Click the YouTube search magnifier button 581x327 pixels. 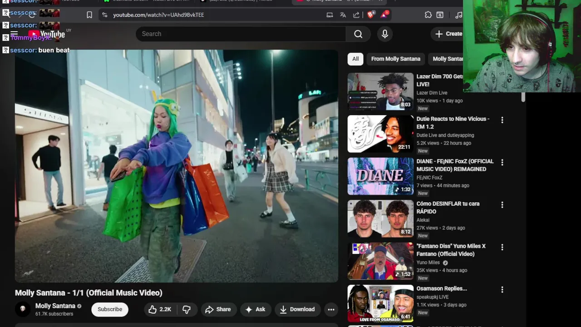coord(358,34)
